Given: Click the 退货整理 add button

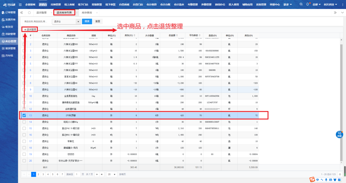Looking at the screenshot, I should (x=30, y=29).
